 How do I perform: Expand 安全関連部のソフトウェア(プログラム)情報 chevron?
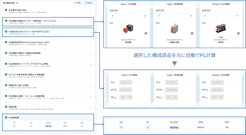pos(91,65)
